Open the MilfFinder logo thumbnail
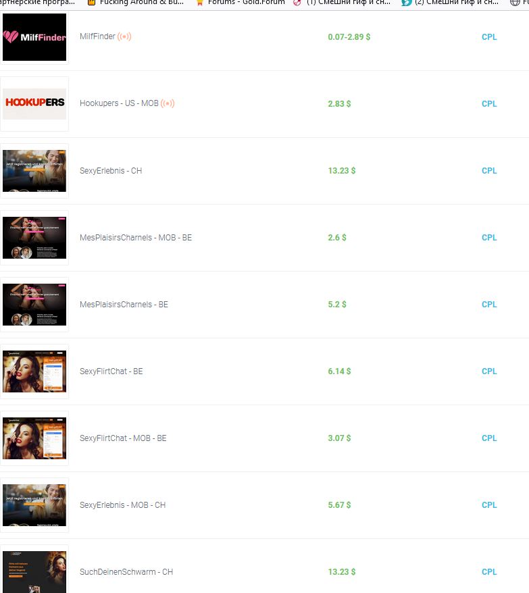Viewport: 529px width, 593px height. tap(34, 37)
